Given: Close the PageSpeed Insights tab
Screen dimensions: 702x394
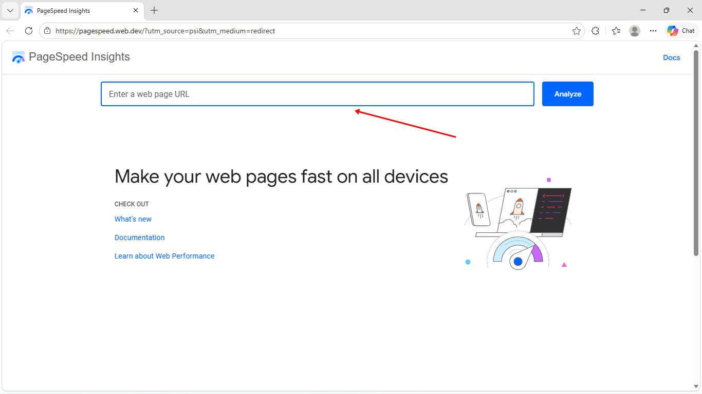Looking at the screenshot, I should click(x=136, y=10).
